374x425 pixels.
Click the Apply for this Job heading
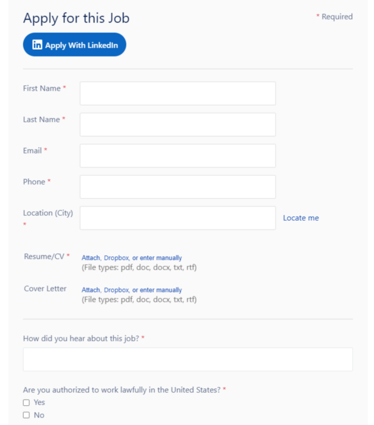pyautogui.click(x=76, y=19)
